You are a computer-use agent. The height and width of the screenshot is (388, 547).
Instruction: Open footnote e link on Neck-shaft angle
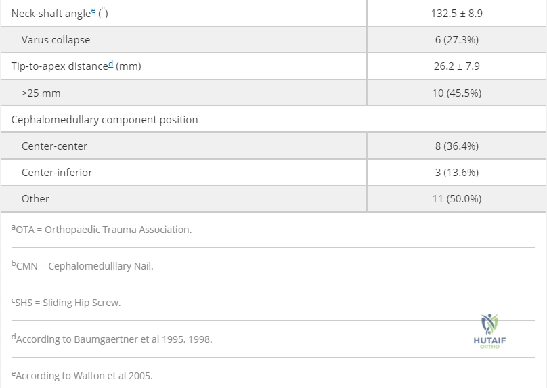click(93, 11)
